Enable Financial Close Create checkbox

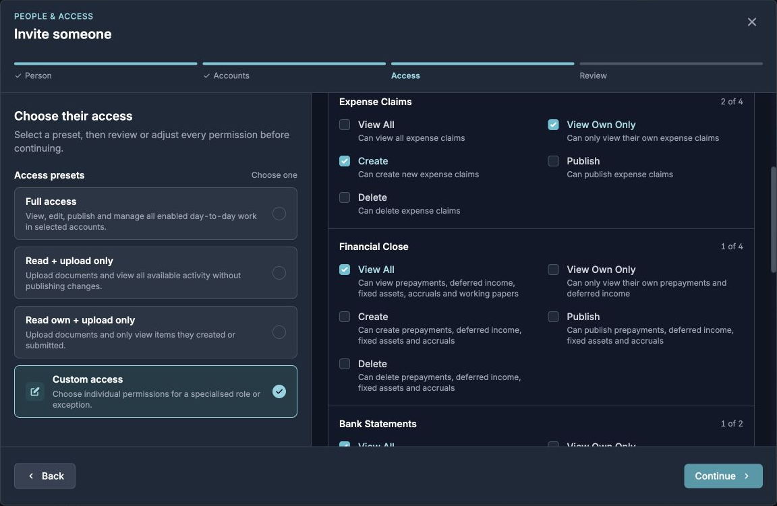click(345, 317)
